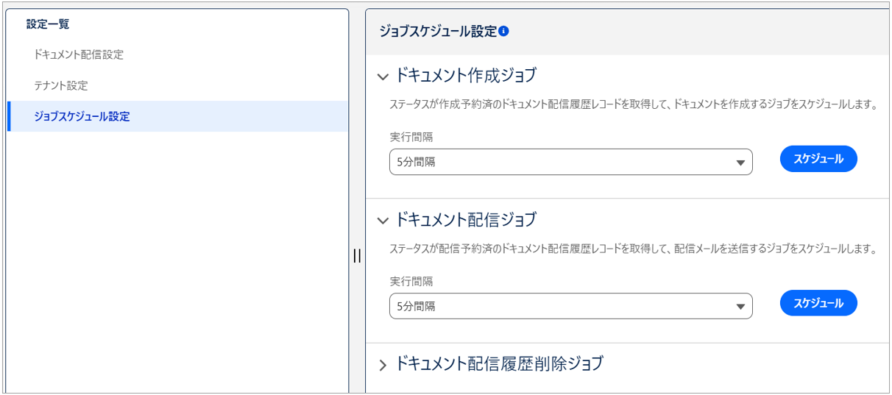Click dropdown arrow of ドキュメント配信ジョブ interval

tap(740, 307)
